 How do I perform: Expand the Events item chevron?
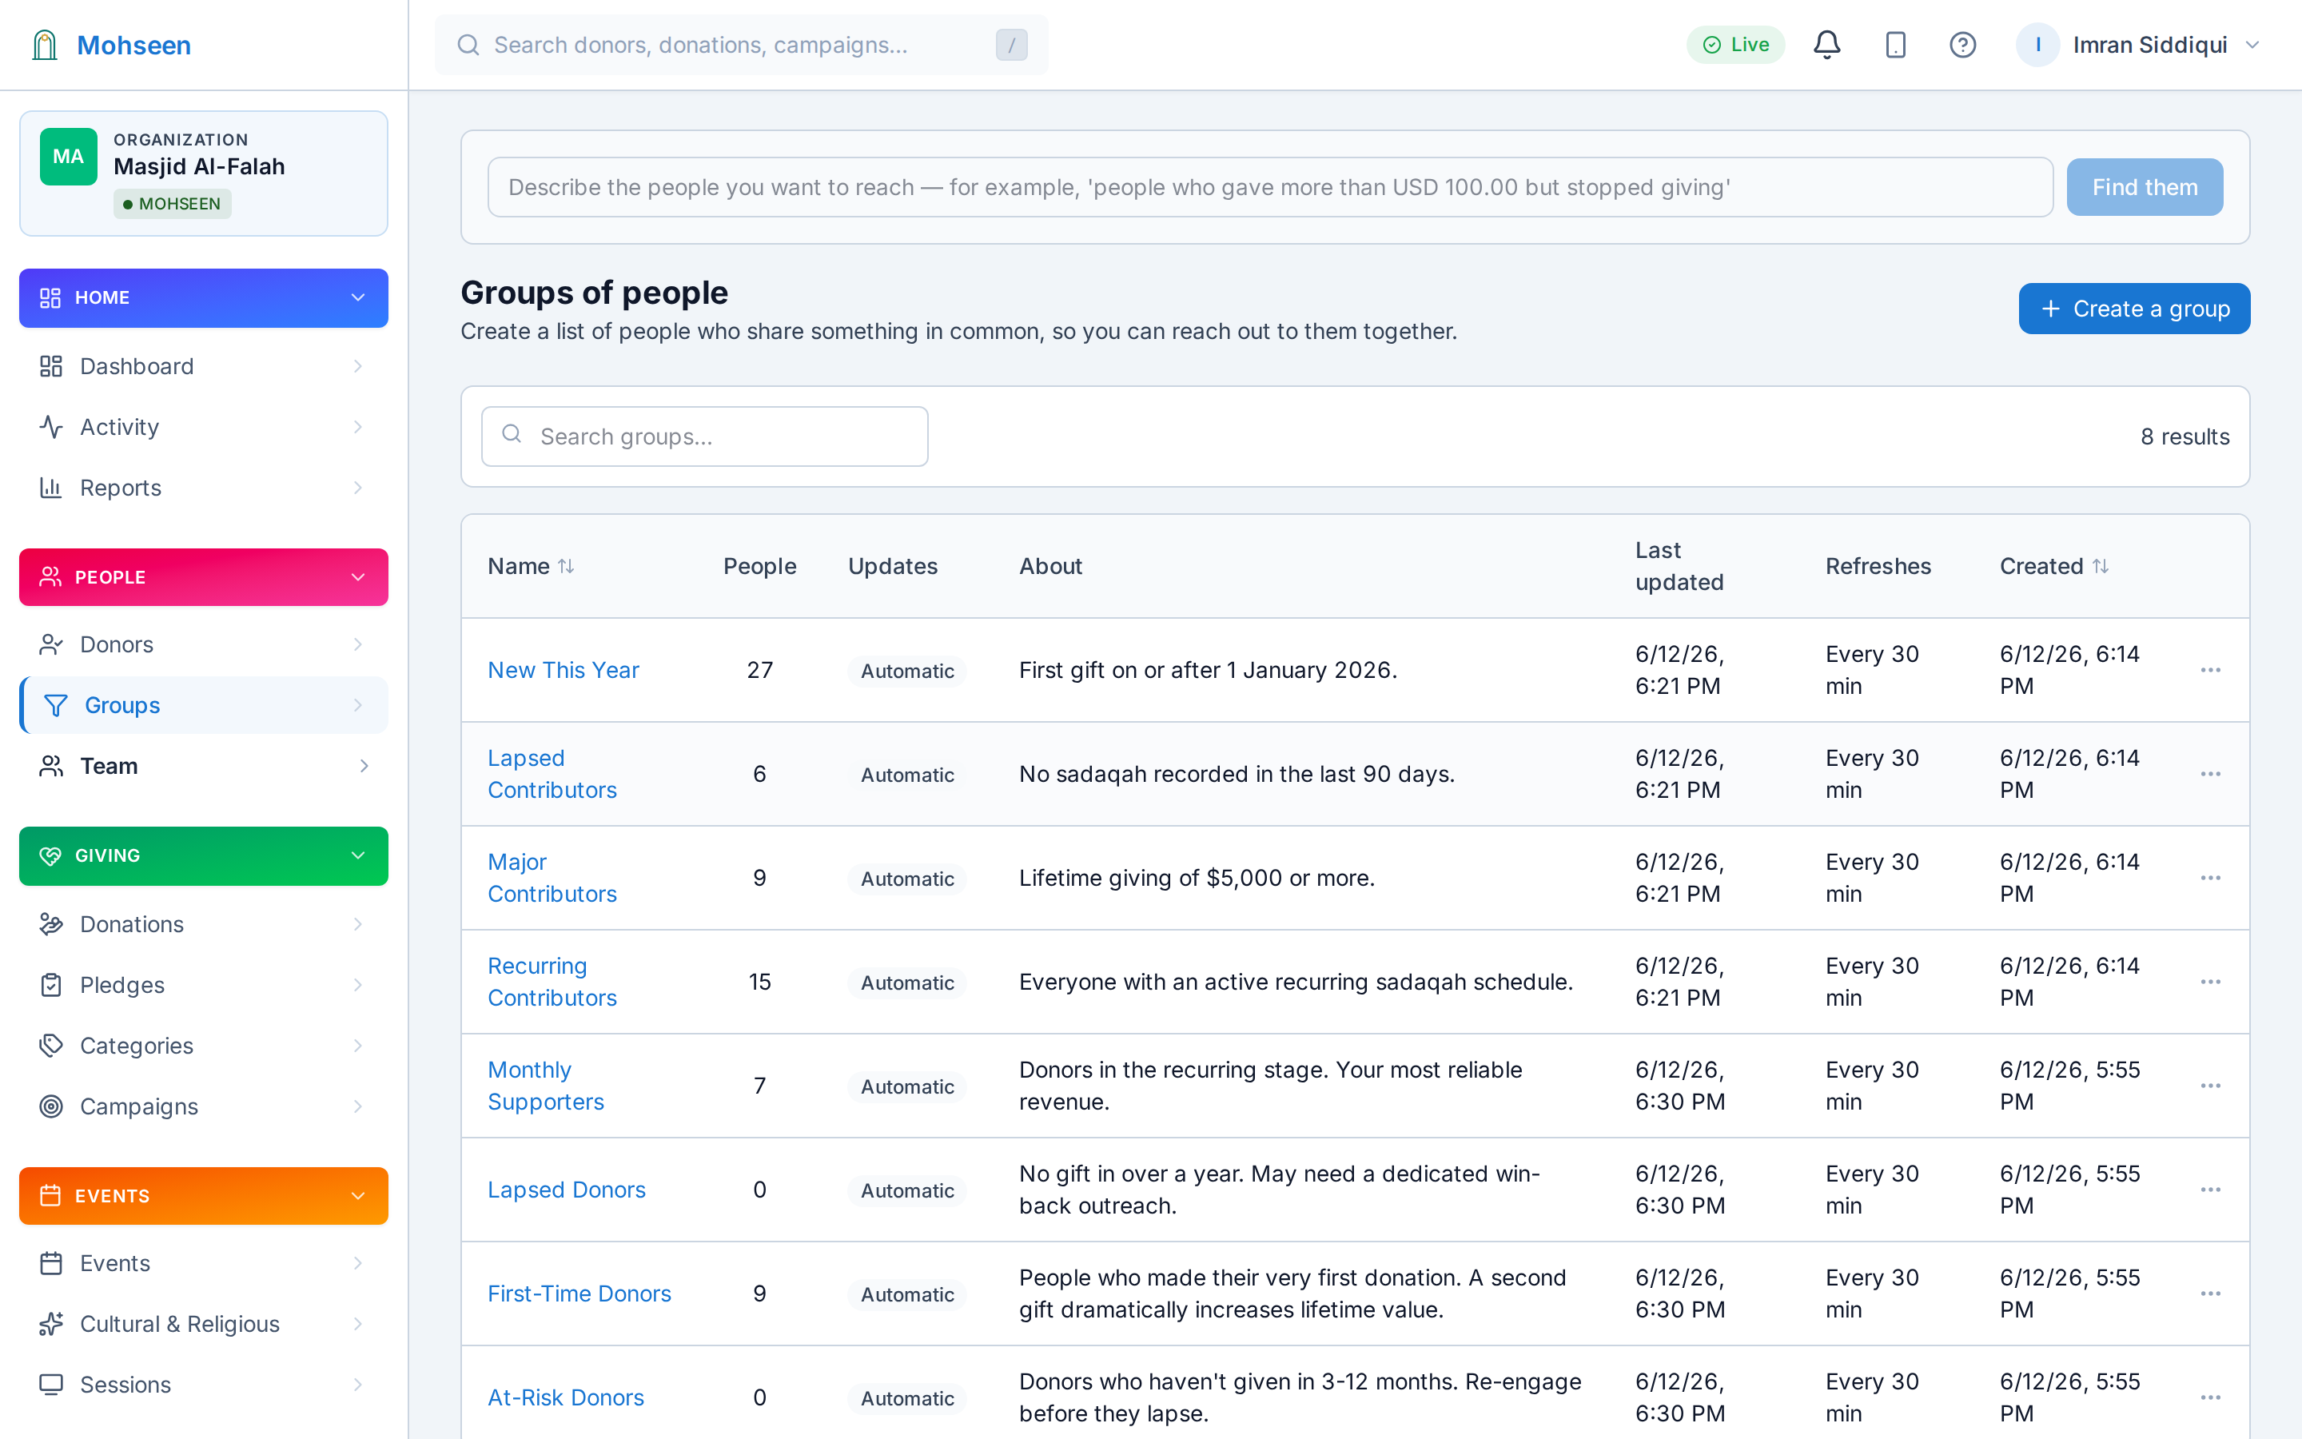tap(357, 1263)
